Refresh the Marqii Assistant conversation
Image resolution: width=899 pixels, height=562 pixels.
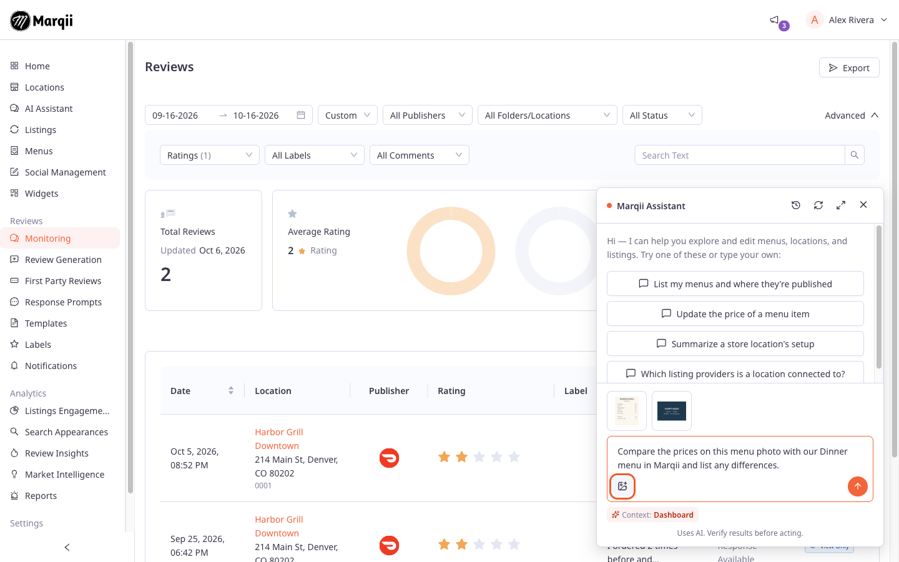tap(818, 205)
